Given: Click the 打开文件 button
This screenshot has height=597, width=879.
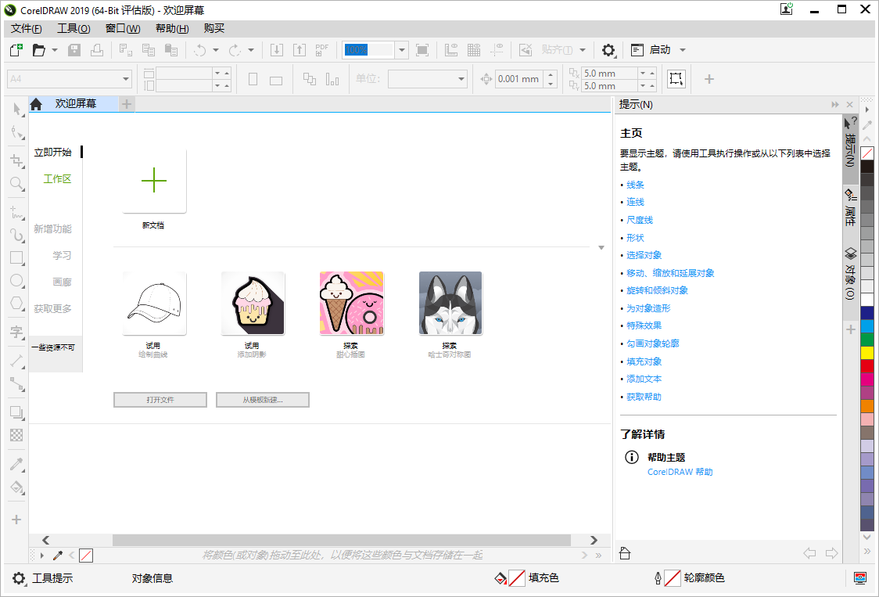Looking at the screenshot, I should point(160,400).
